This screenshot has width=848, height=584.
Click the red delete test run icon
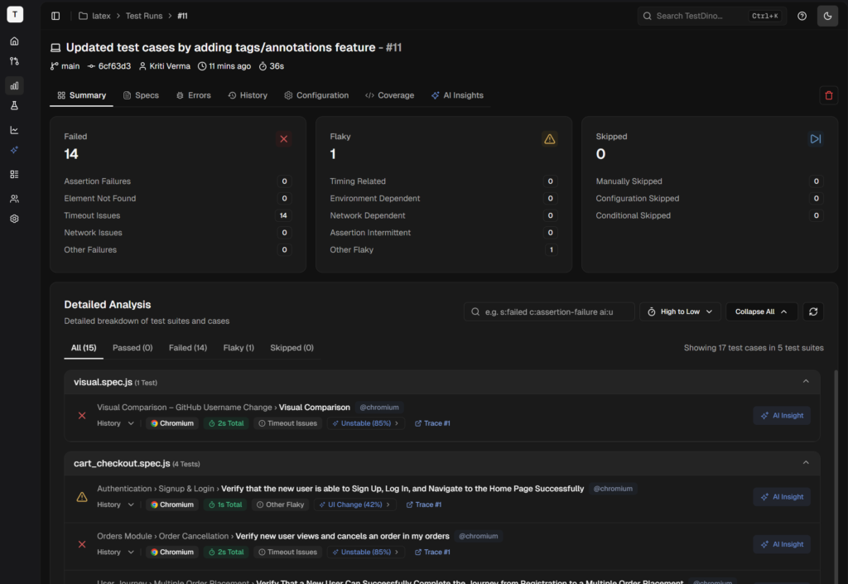pyautogui.click(x=828, y=95)
